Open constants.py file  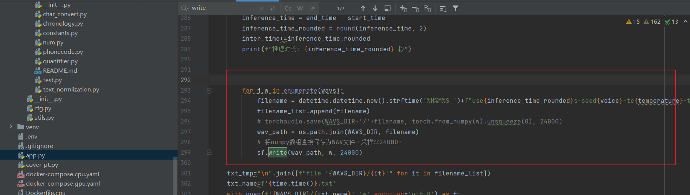(60, 33)
